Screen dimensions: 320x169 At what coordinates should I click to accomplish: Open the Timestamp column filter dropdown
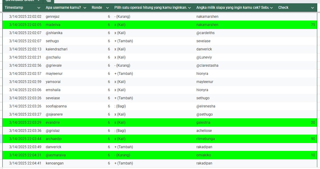tap(39, 8)
